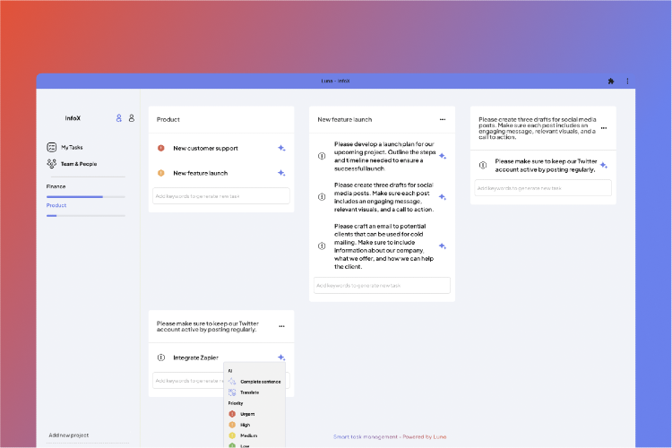The width and height of the screenshot is (672, 448).
Task: Click the AI sparkle icon for New customer support
Action: 281,148
